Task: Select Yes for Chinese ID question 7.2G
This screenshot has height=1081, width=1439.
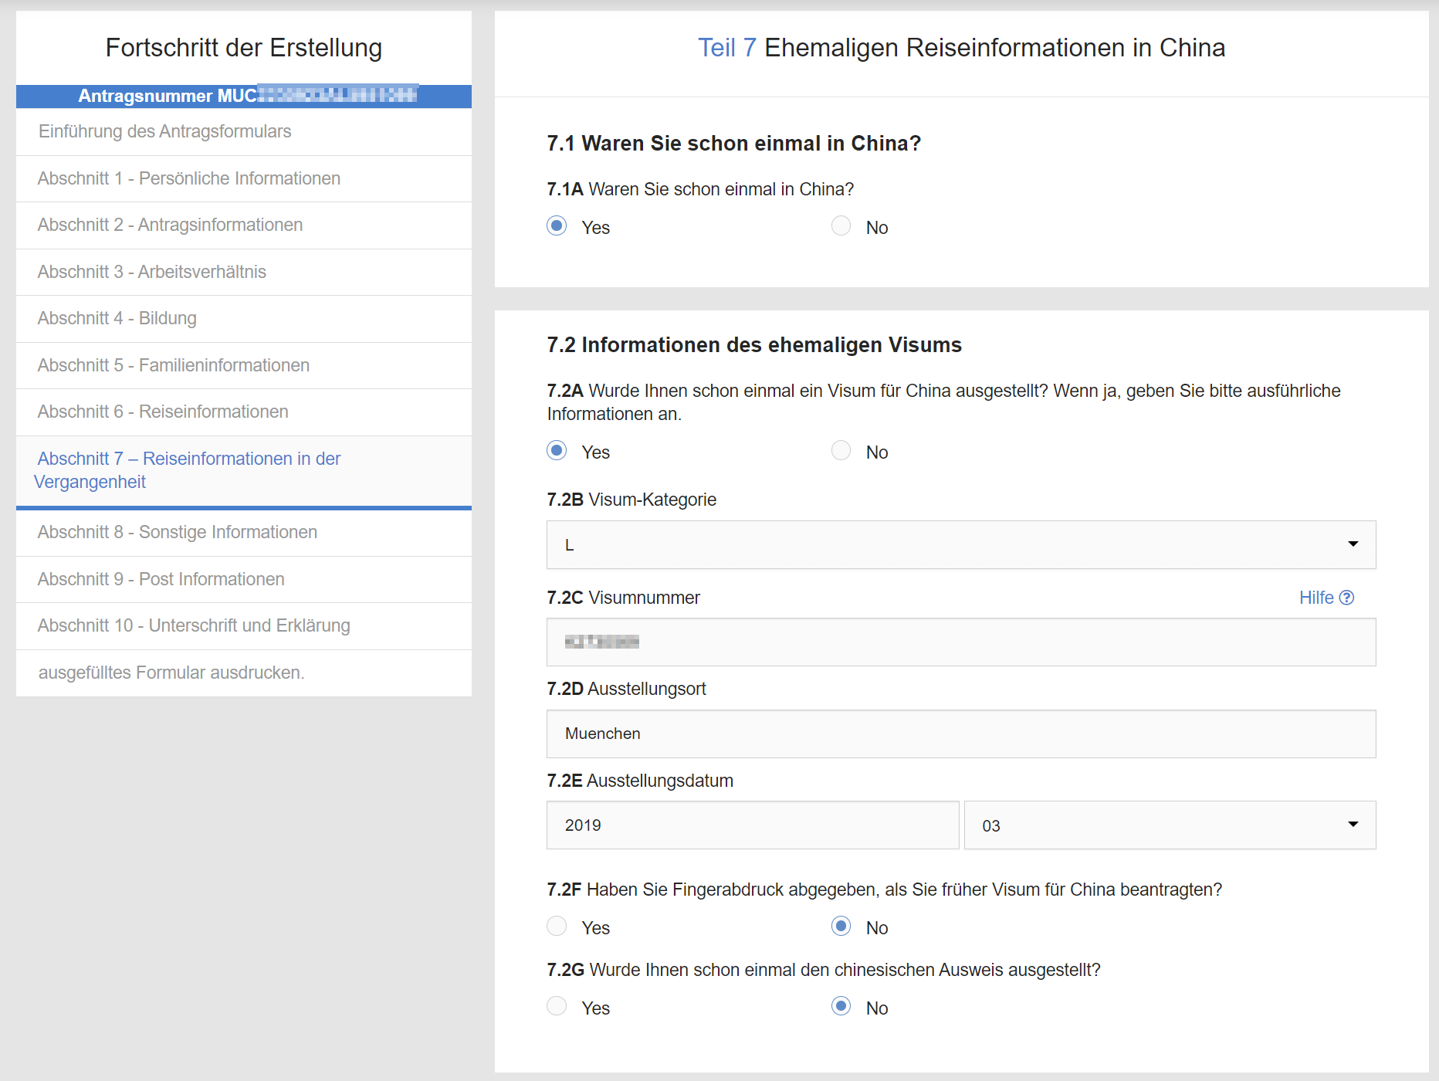Action: pyautogui.click(x=557, y=1007)
